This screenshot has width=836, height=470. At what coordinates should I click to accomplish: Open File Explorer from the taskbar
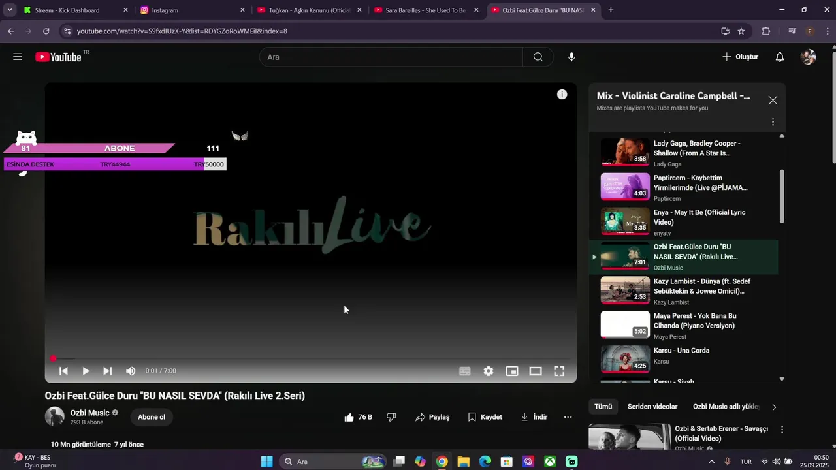click(x=463, y=462)
